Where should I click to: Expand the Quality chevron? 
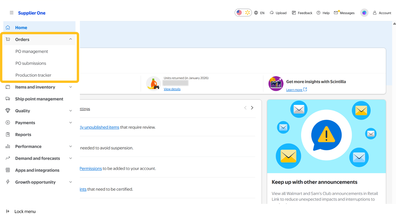[x=71, y=111]
